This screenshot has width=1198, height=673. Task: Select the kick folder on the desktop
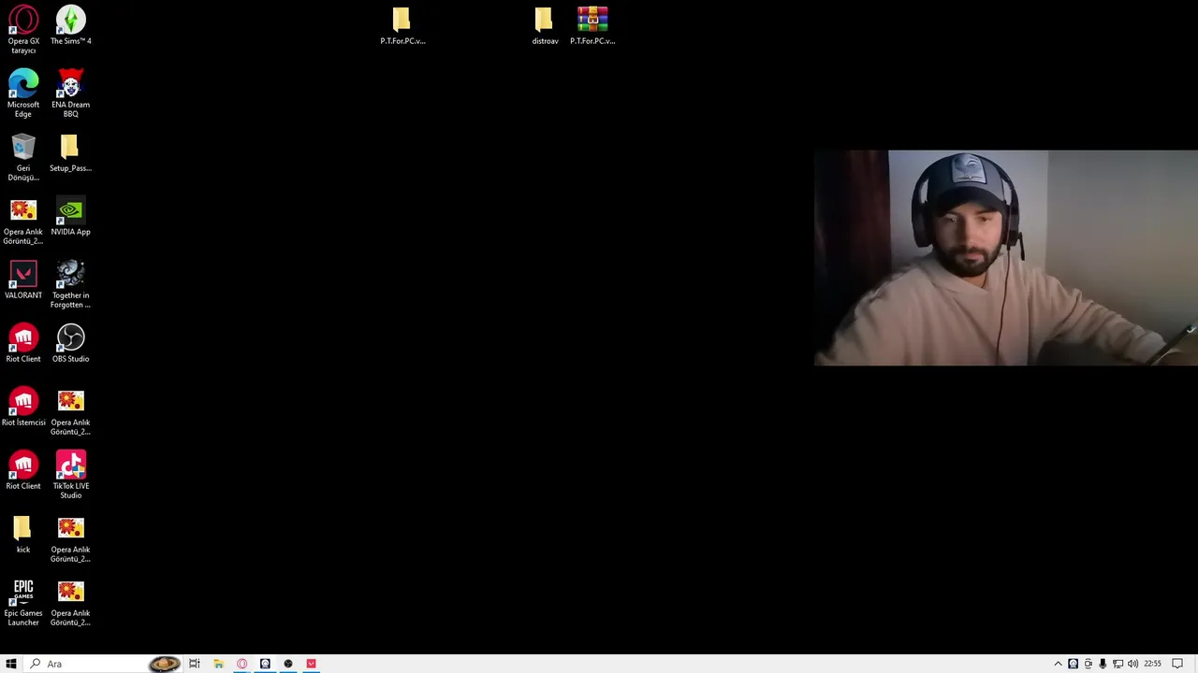coord(23,535)
